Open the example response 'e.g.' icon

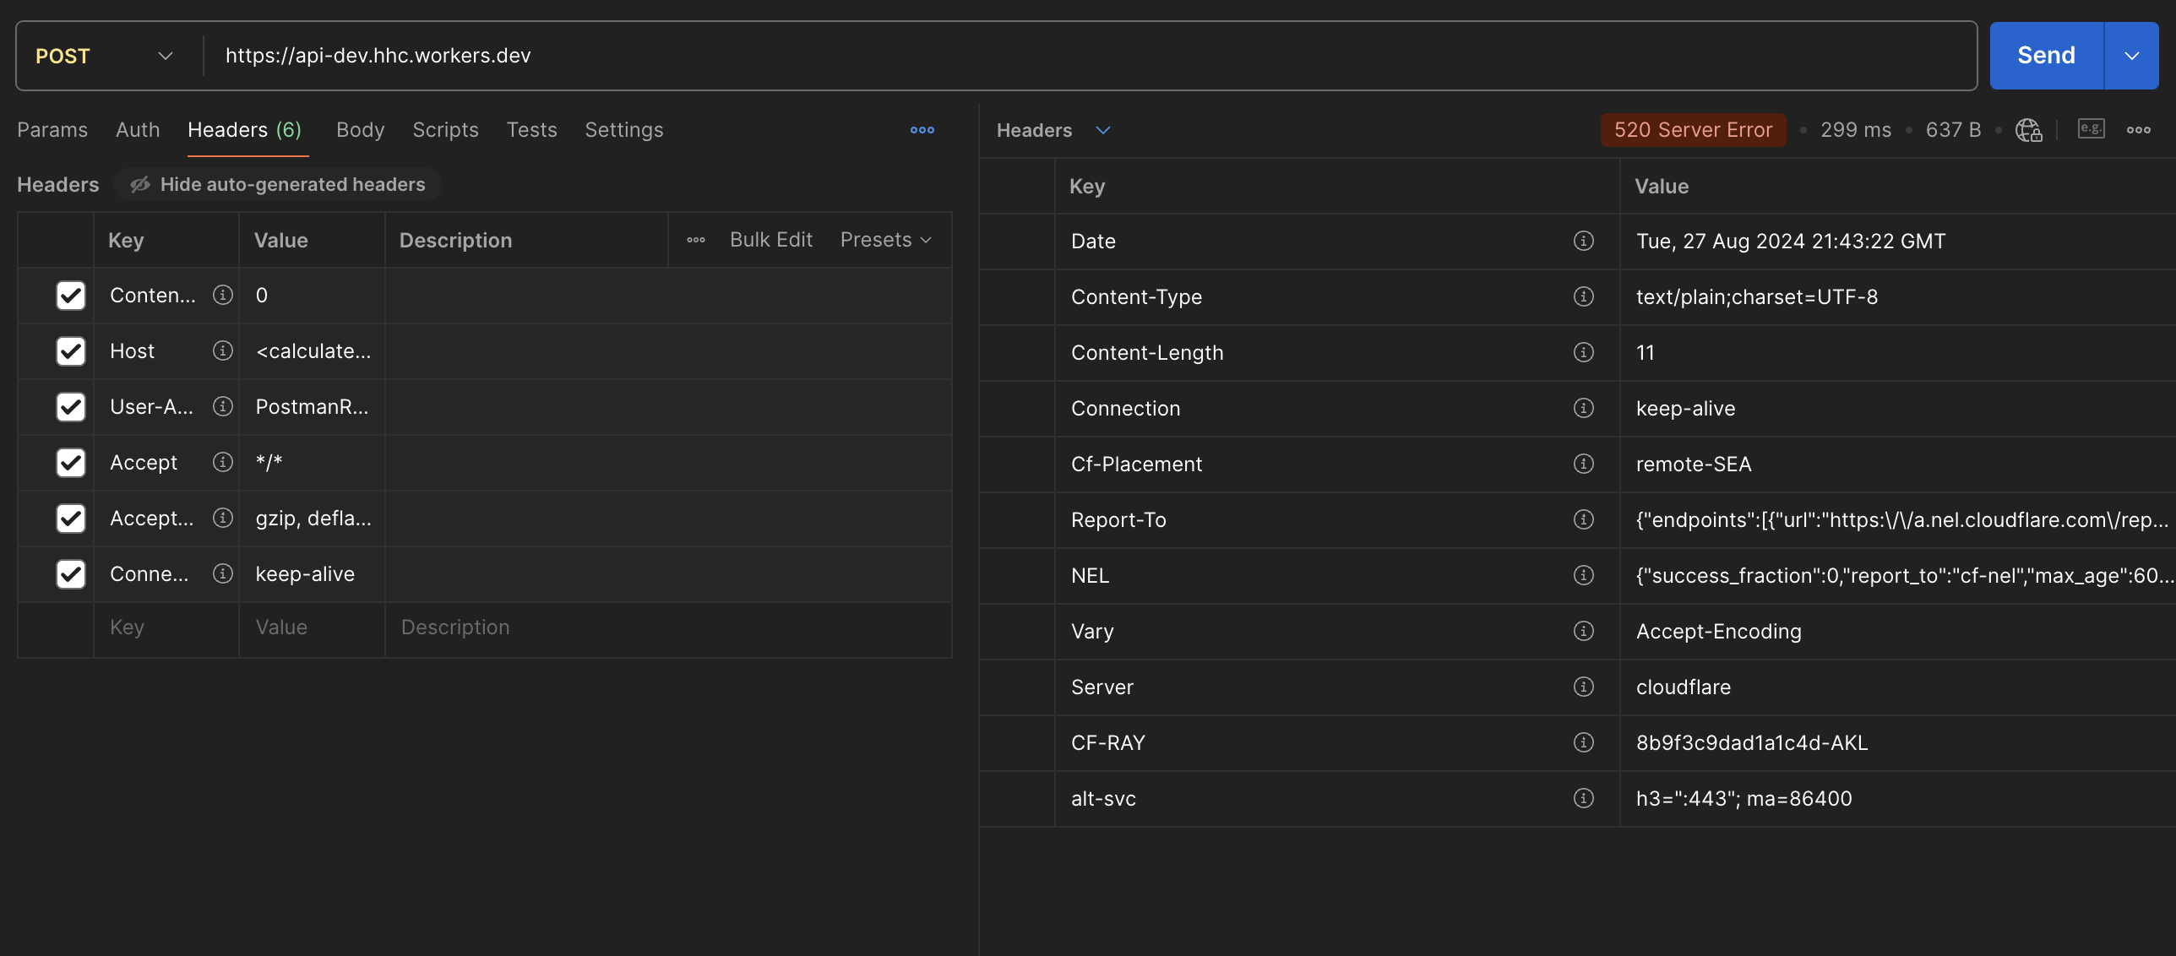point(2091,129)
